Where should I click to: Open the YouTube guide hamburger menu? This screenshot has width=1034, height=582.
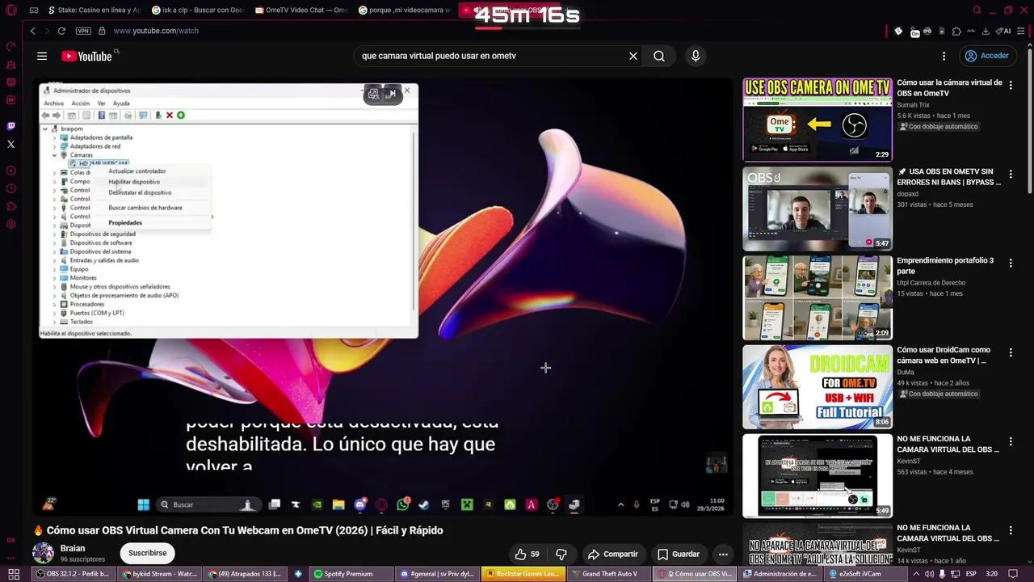(x=42, y=56)
